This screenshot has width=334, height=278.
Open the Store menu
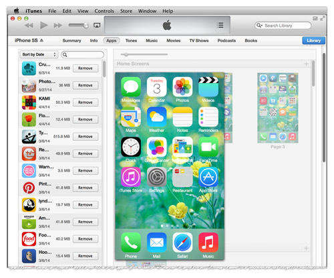point(126,11)
